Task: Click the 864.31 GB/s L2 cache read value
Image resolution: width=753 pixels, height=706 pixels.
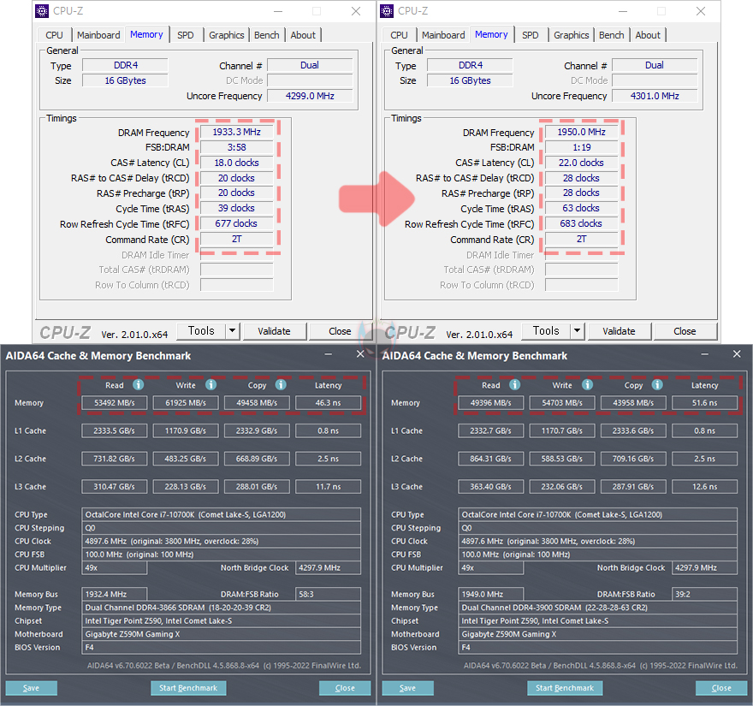Action: click(491, 459)
